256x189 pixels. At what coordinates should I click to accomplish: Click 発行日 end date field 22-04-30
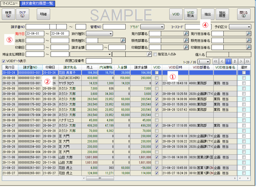(60, 34)
